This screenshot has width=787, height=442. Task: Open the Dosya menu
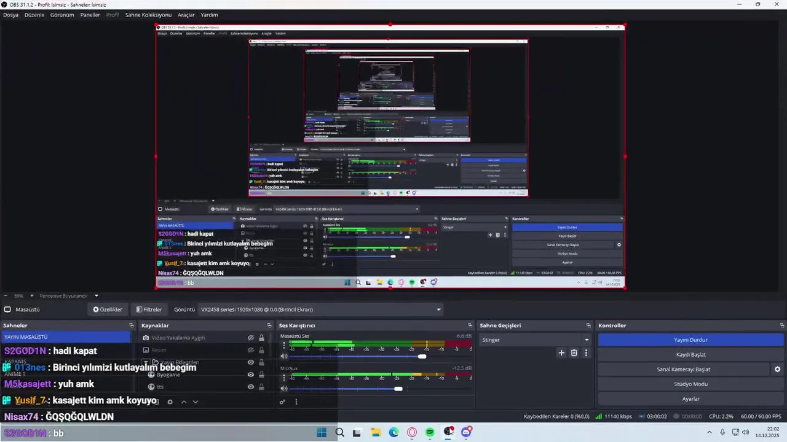point(10,15)
